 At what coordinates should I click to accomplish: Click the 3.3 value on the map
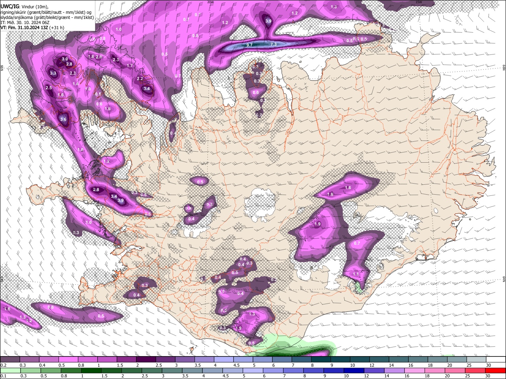coord(53,73)
